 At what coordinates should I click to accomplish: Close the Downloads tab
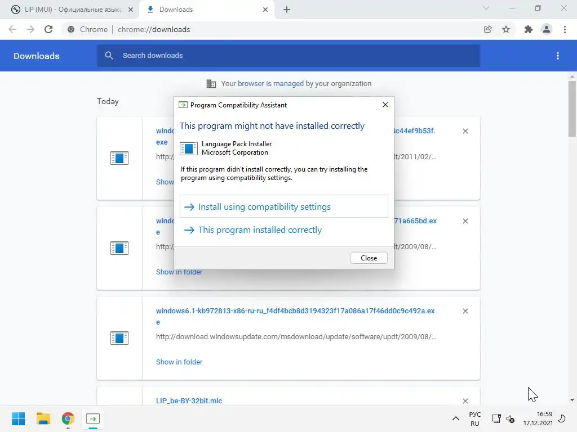(265, 10)
